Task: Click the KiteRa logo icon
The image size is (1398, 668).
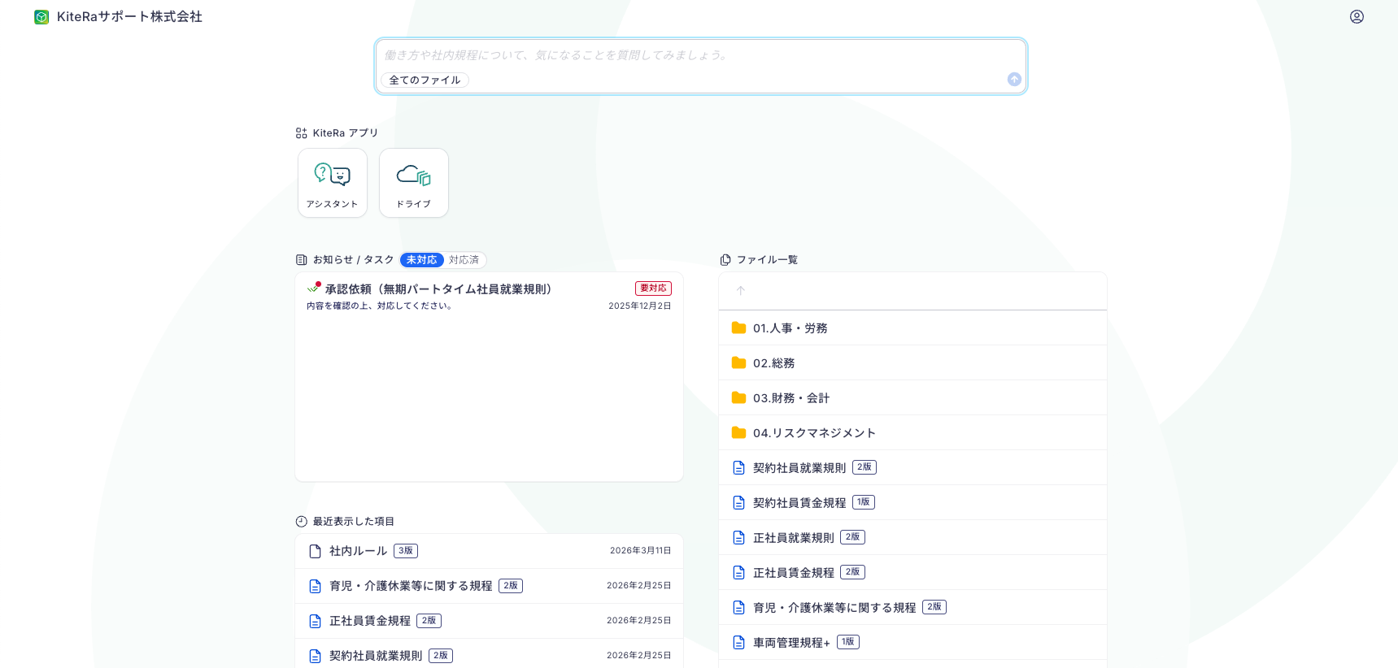Action: (41, 17)
